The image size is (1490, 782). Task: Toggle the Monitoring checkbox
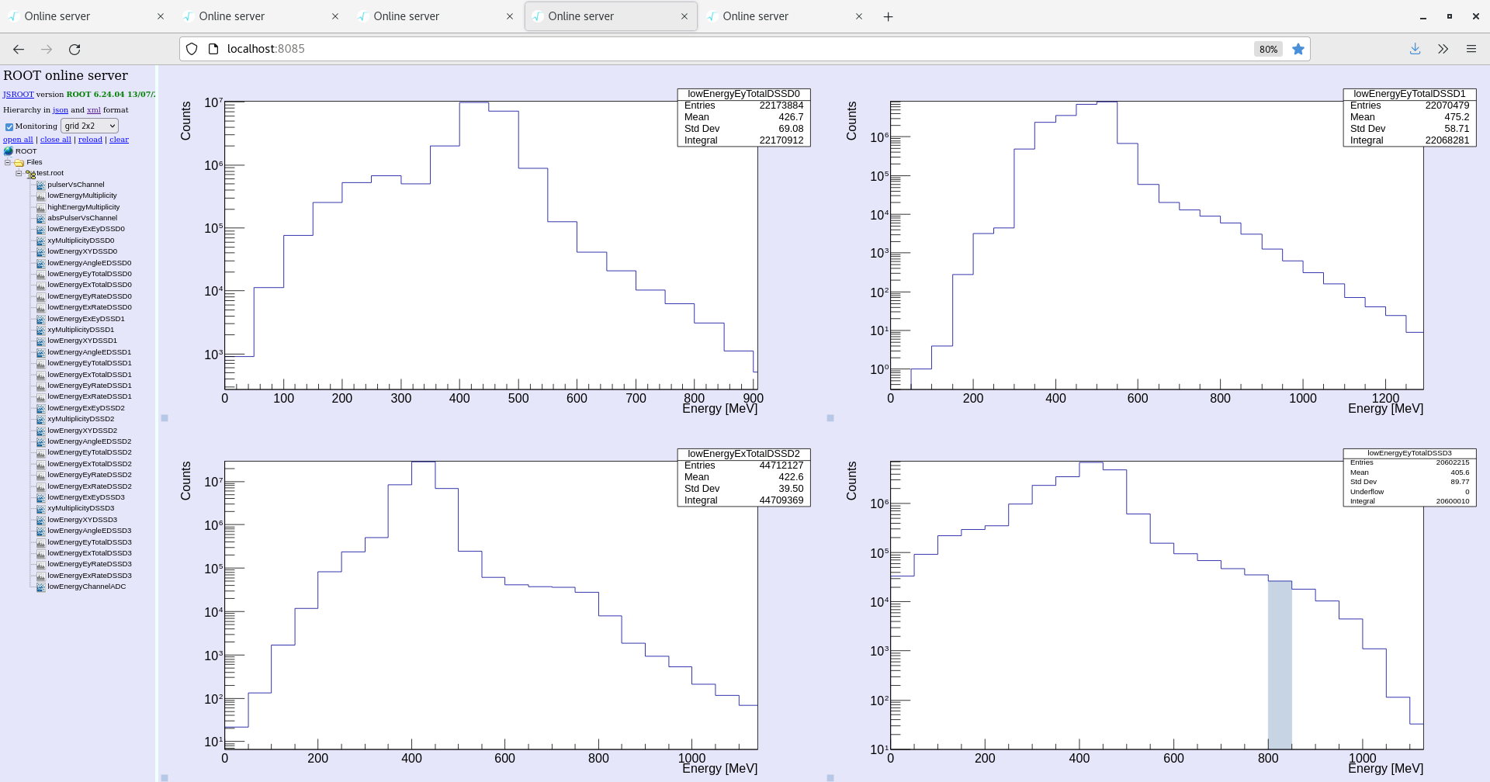[9, 126]
